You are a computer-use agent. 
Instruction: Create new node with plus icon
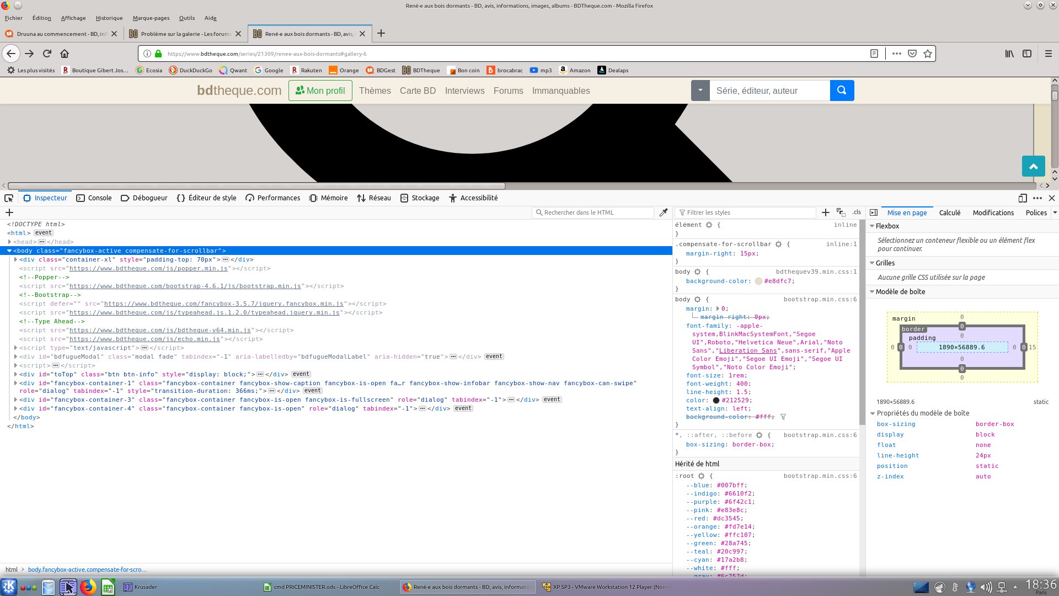9,212
